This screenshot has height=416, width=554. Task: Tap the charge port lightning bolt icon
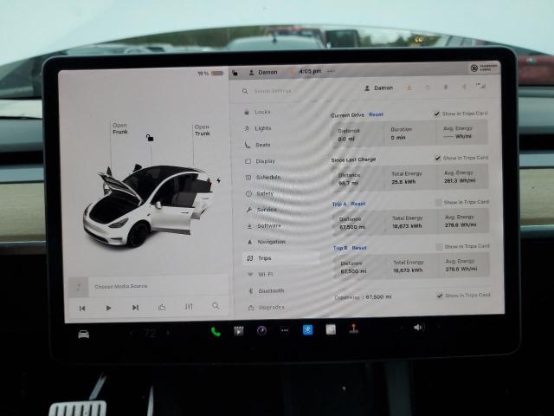pos(219,180)
